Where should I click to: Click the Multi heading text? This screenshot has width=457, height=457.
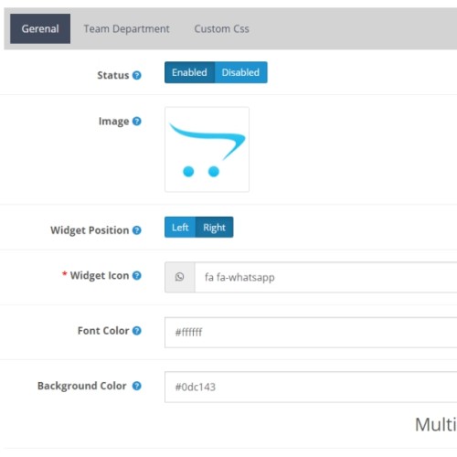[436, 424]
